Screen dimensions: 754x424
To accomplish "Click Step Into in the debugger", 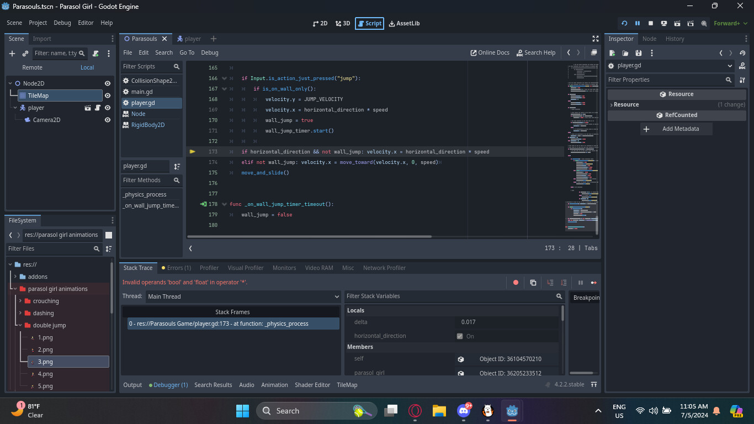I will [550, 283].
